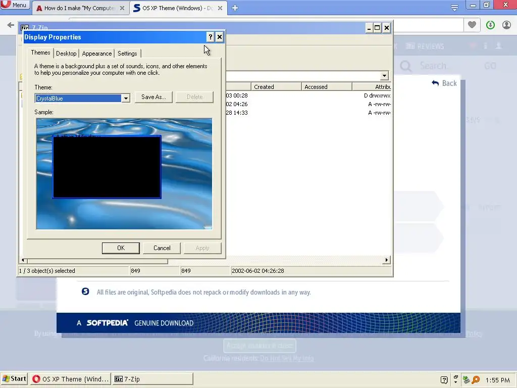This screenshot has height=388, width=517.
Task: Sort by Attributes column in 7-Zip
Action: click(372, 87)
